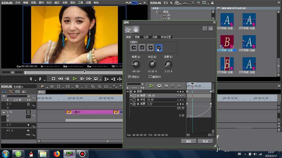Expand the 2 V track
282x158 pixels.
pyautogui.click(x=8, y=108)
